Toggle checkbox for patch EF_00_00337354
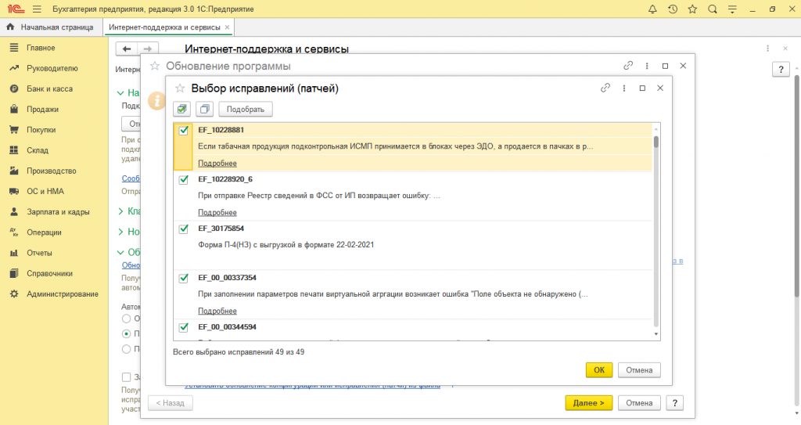801x425 pixels. coord(184,278)
